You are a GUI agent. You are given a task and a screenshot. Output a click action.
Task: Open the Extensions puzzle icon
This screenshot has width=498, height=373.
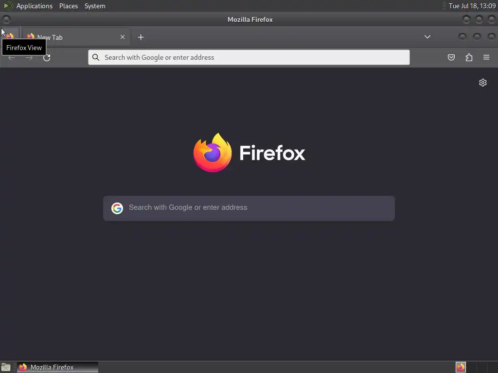tap(469, 57)
